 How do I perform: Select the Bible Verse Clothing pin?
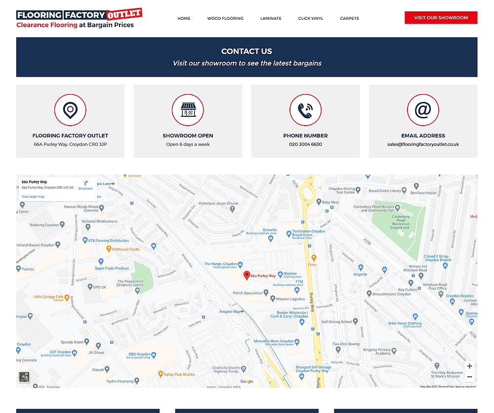click(415, 317)
